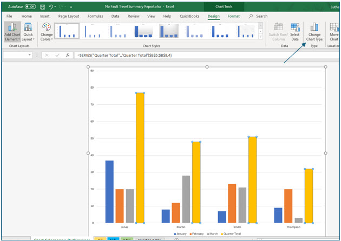Click the Martin category axis label
The image size is (341, 241).
[x=181, y=227]
